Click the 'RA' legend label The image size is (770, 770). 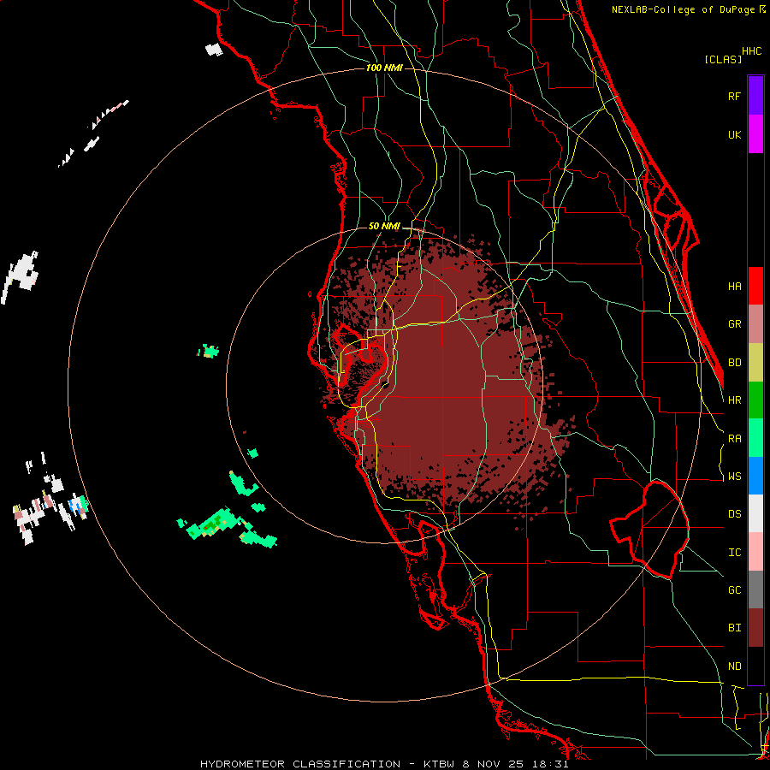[x=734, y=439]
